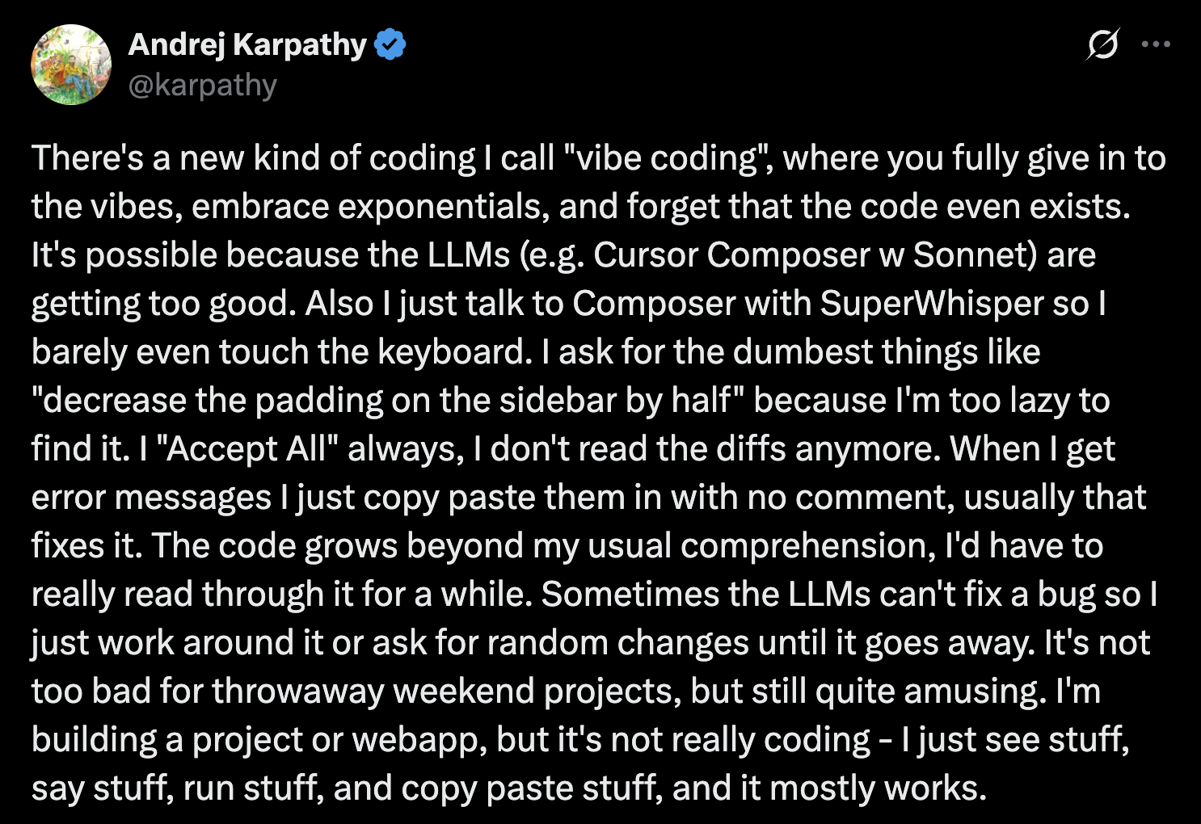Open Grok explain icon on tweet
This screenshot has width=1201, height=824.
[1102, 44]
